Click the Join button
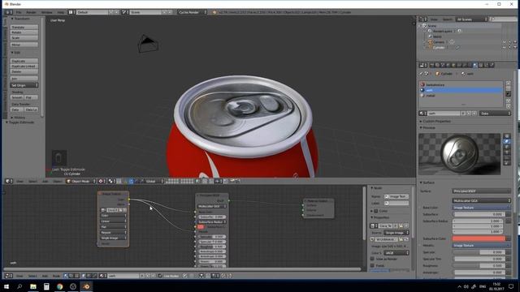 click(24, 79)
